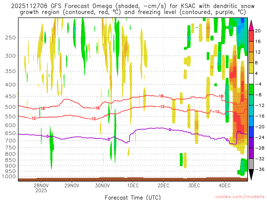267x200 pixels.
Task: Click the 1DEC date label on time axis
Action: pos(133,185)
